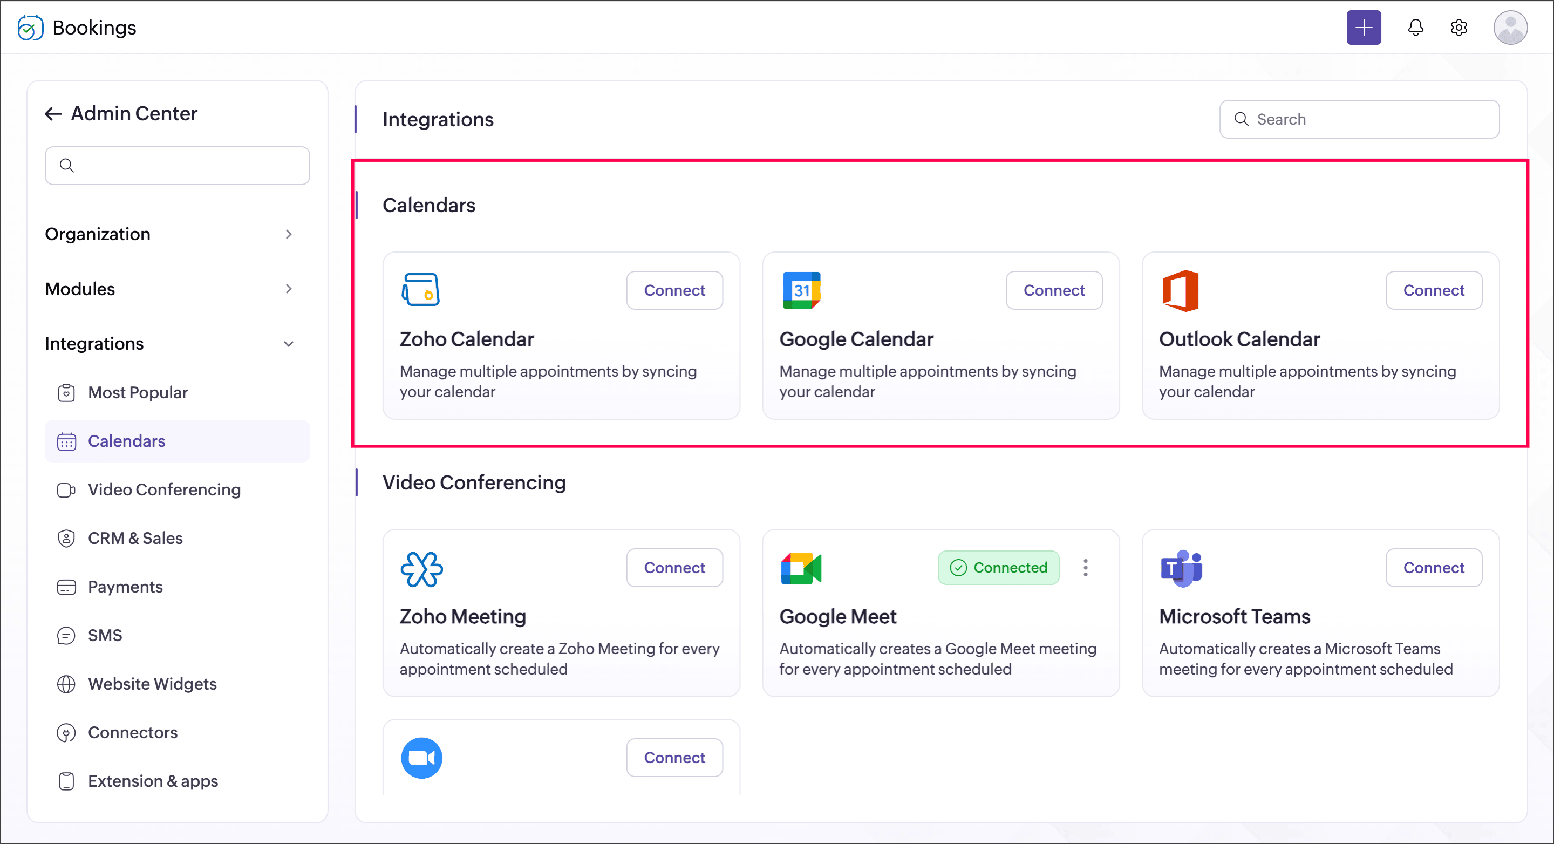Open Website Widgets in sidebar
This screenshot has width=1554, height=844.
click(x=178, y=684)
